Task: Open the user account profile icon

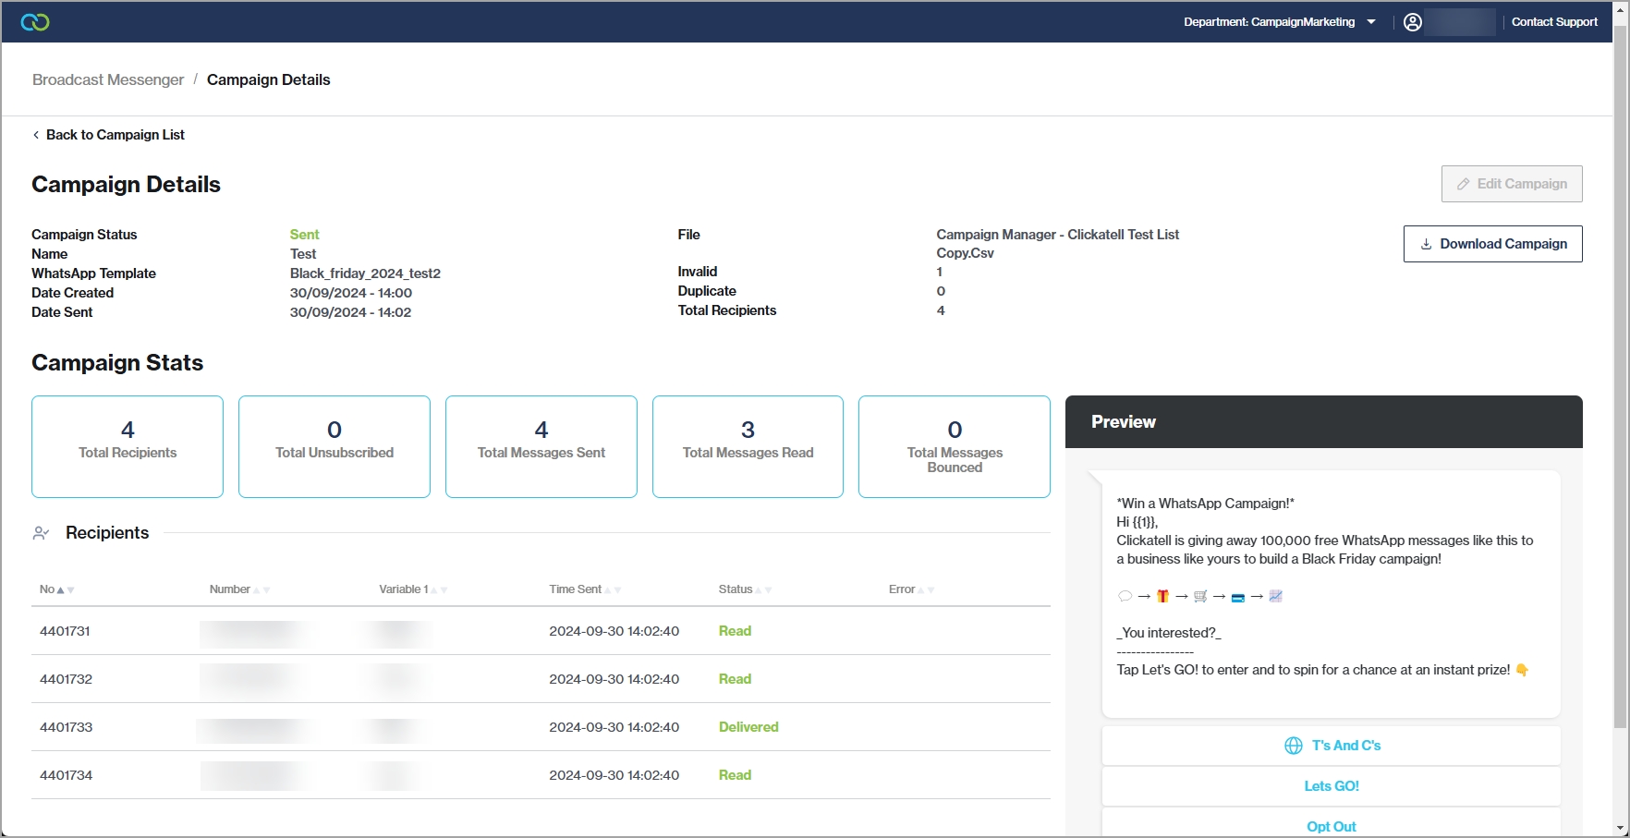Action: click(x=1412, y=22)
